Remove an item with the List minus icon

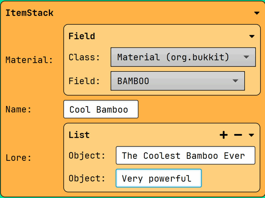pyautogui.click(x=238, y=135)
